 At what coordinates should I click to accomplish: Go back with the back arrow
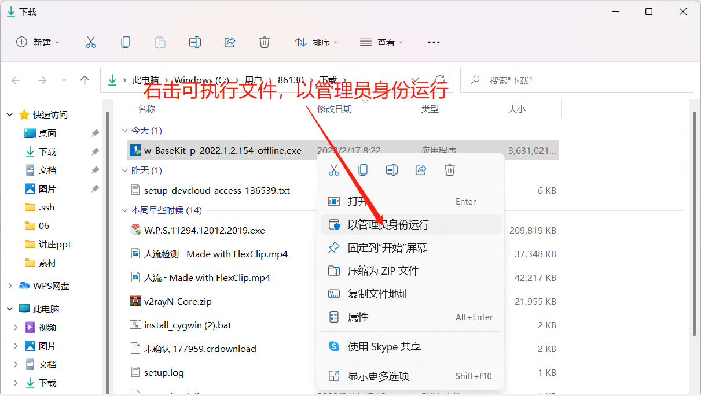pyautogui.click(x=16, y=80)
